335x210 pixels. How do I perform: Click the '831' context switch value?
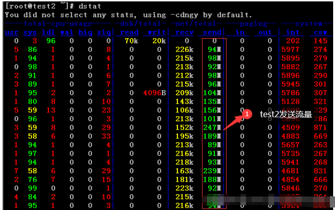(x=320, y=171)
